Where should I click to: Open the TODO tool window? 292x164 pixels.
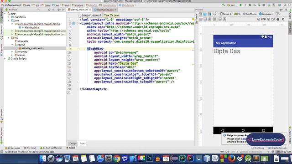point(70,148)
